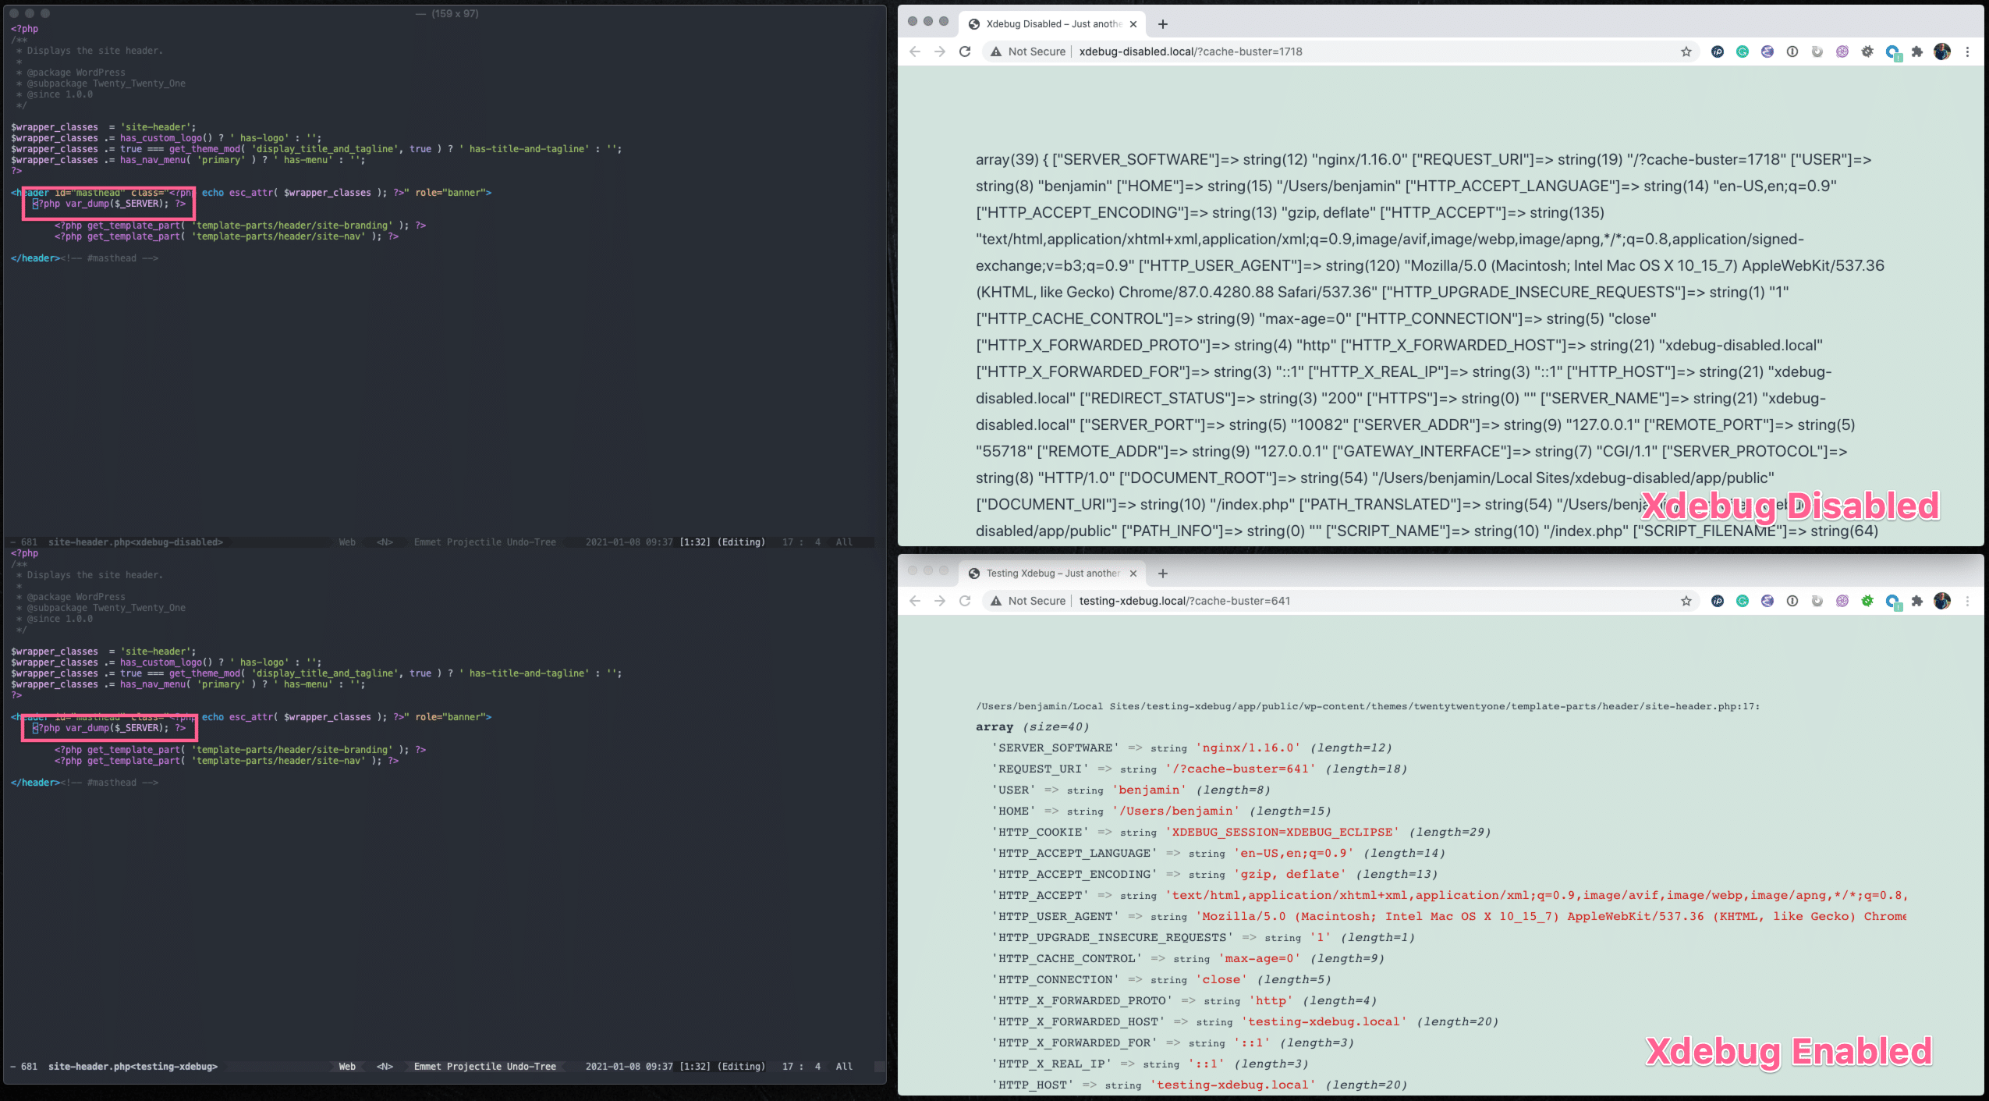Click '(Editing)' in the upper editor status line
1989x1101 pixels.
(x=741, y=542)
